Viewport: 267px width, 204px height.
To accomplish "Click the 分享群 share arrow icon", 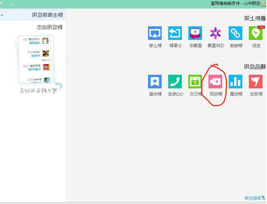I will pyautogui.click(x=175, y=33).
